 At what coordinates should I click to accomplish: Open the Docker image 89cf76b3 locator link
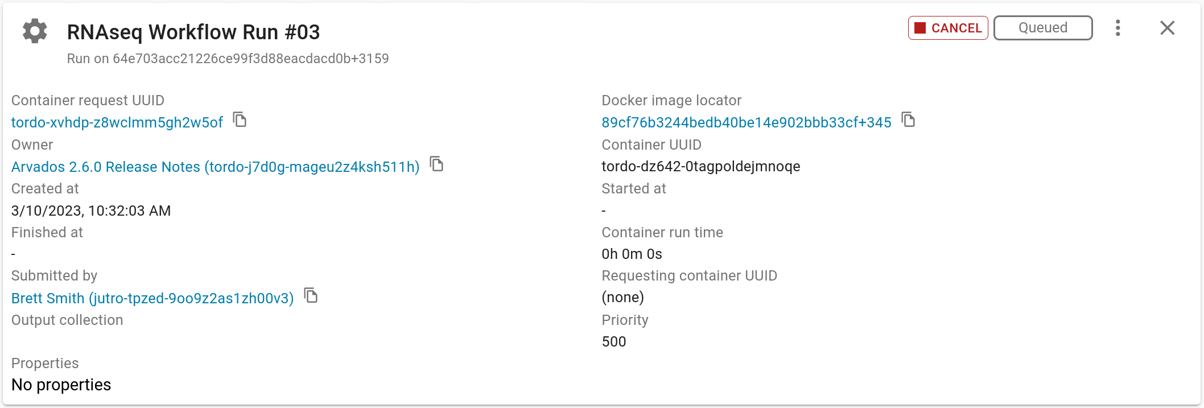click(747, 122)
